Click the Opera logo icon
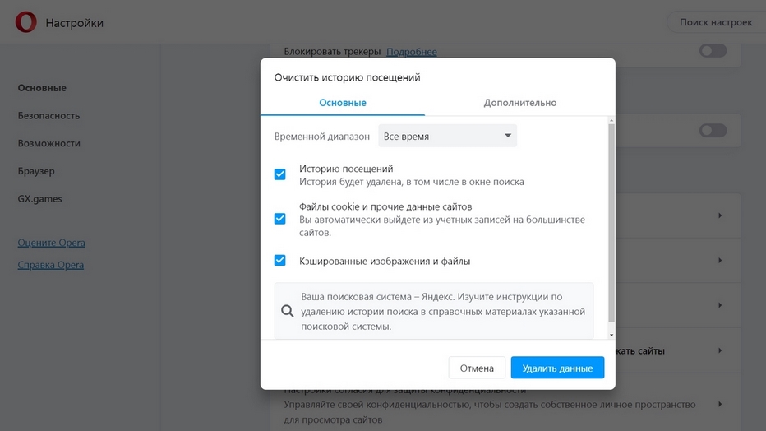This screenshot has width=766, height=431. 25,22
